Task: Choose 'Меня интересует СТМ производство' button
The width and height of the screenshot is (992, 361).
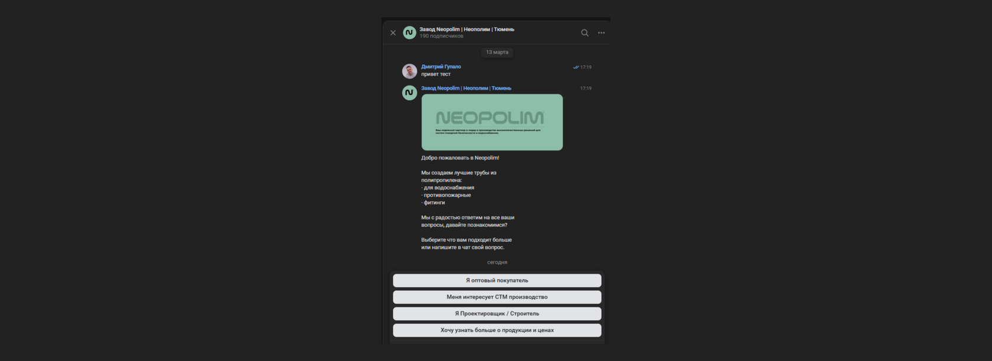Action: [497, 297]
